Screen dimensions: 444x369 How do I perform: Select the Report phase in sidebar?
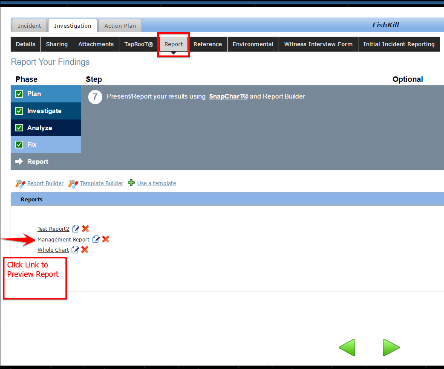pyautogui.click(x=37, y=162)
